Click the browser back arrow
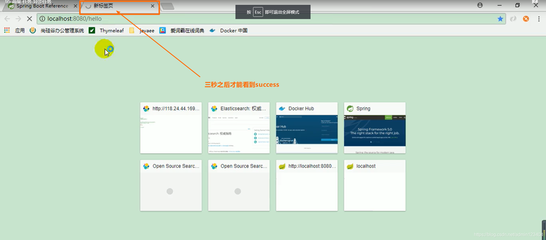The height and width of the screenshot is (240, 546). click(x=7, y=19)
